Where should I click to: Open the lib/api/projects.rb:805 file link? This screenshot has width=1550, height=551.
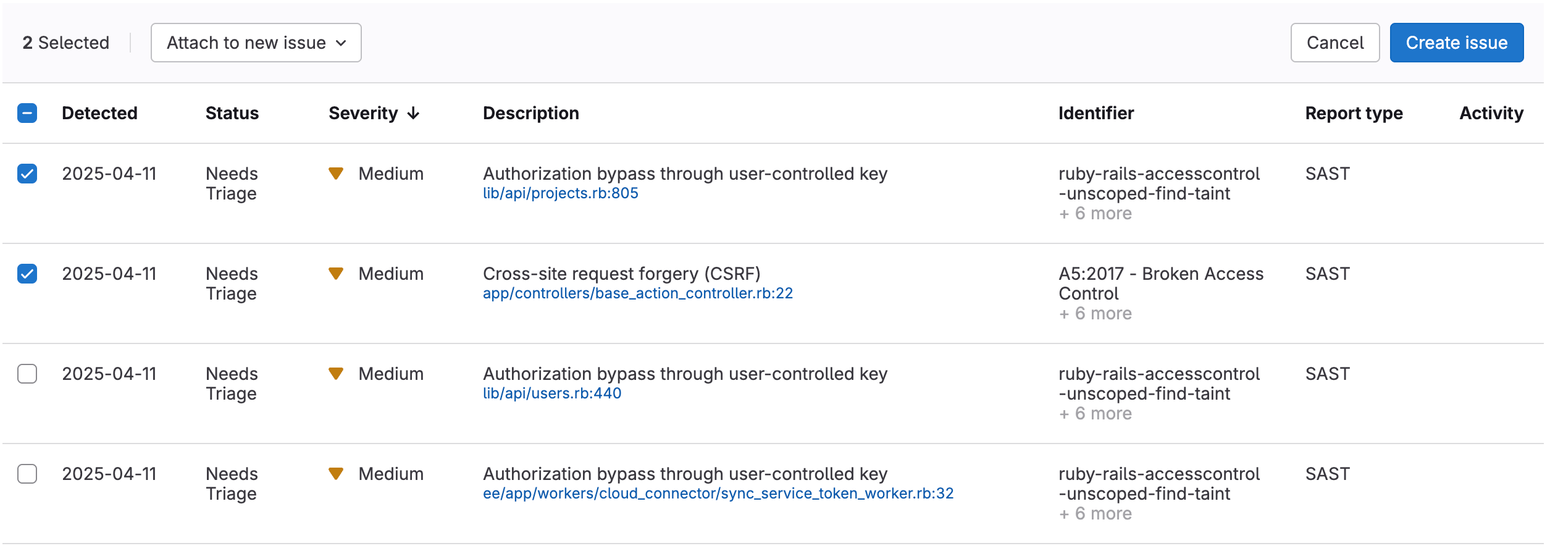point(561,193)
